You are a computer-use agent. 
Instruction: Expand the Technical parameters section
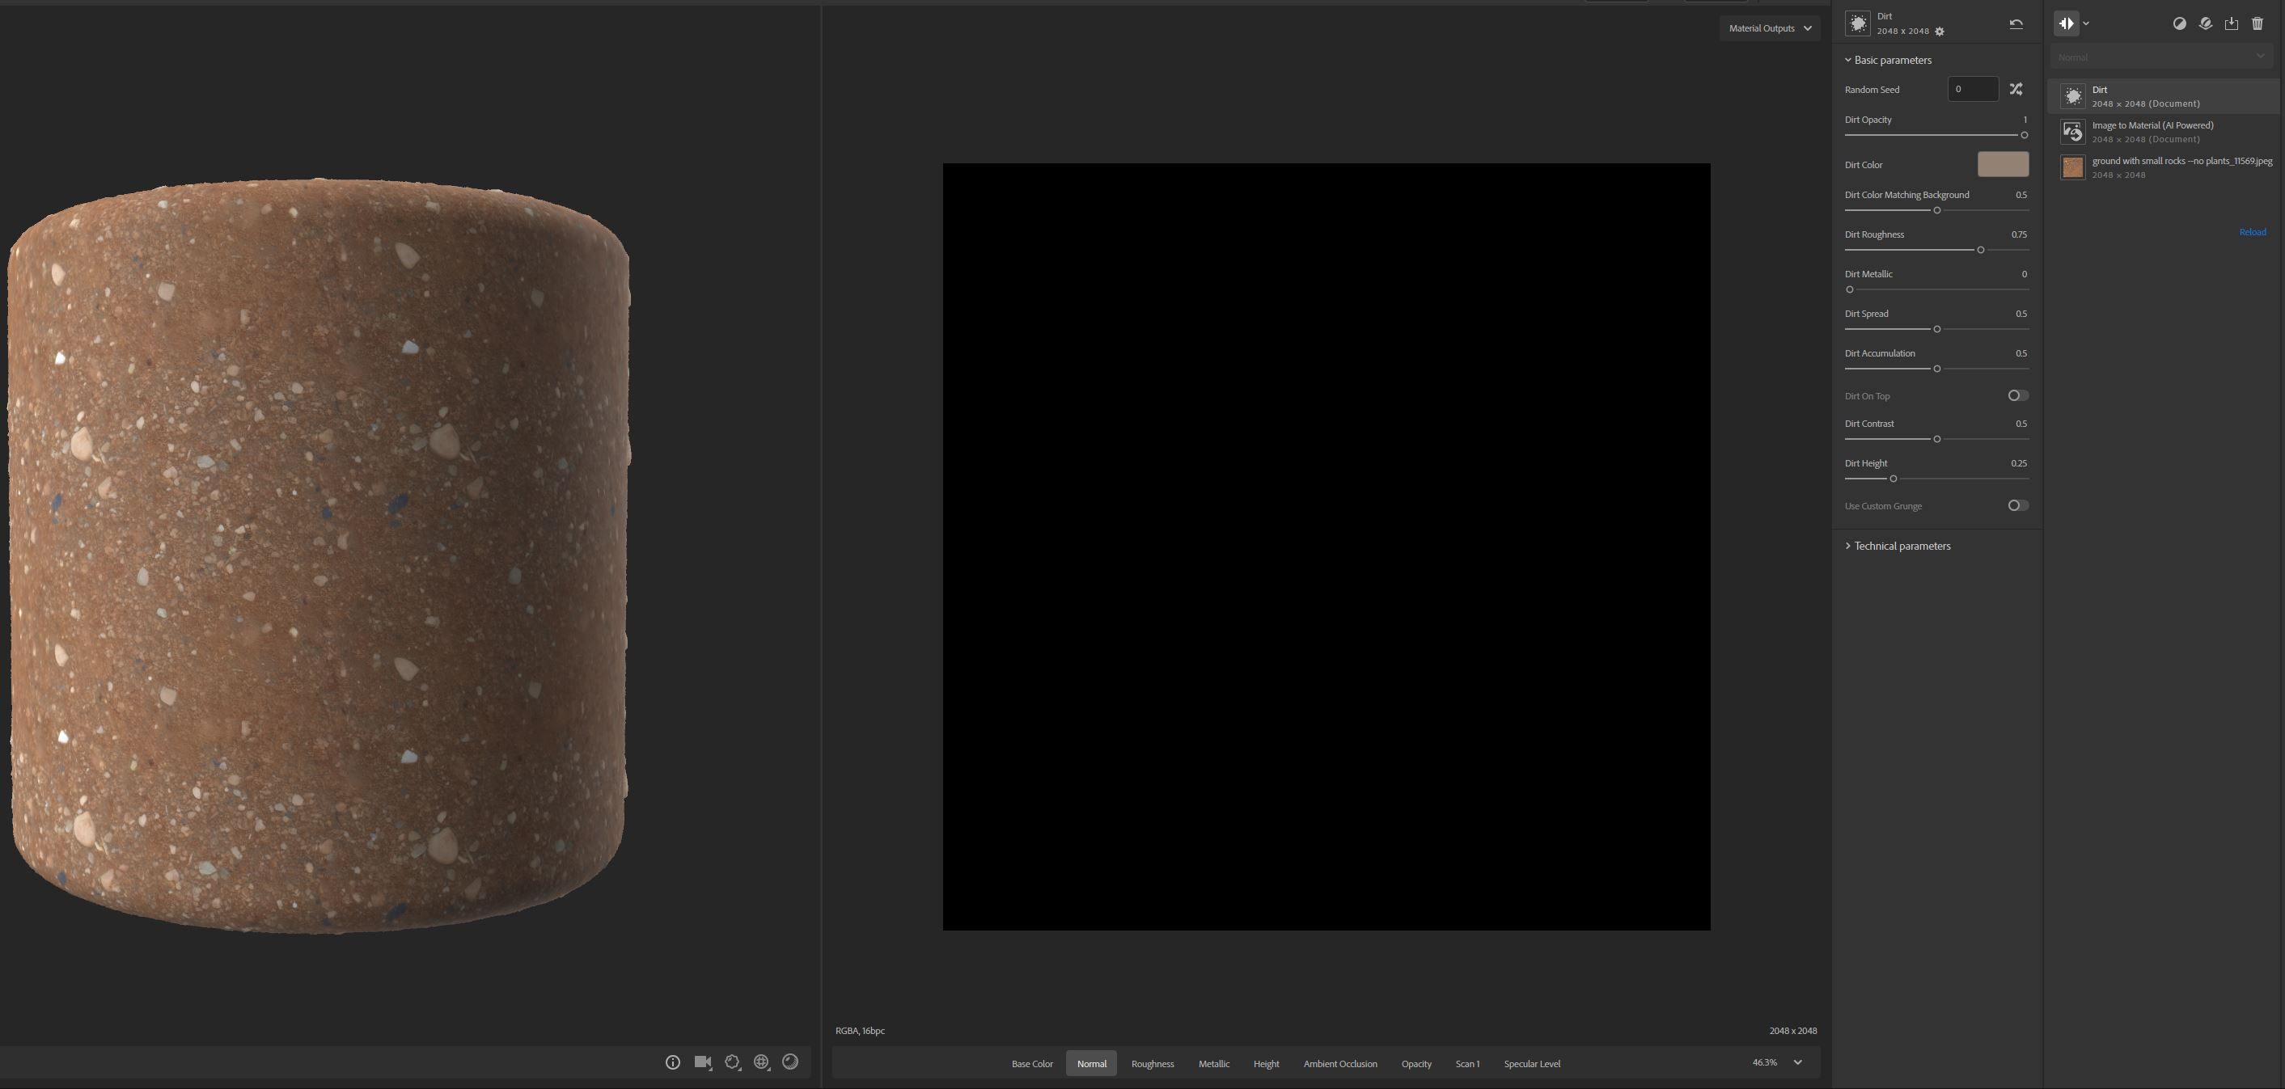tap(1898, 546)
